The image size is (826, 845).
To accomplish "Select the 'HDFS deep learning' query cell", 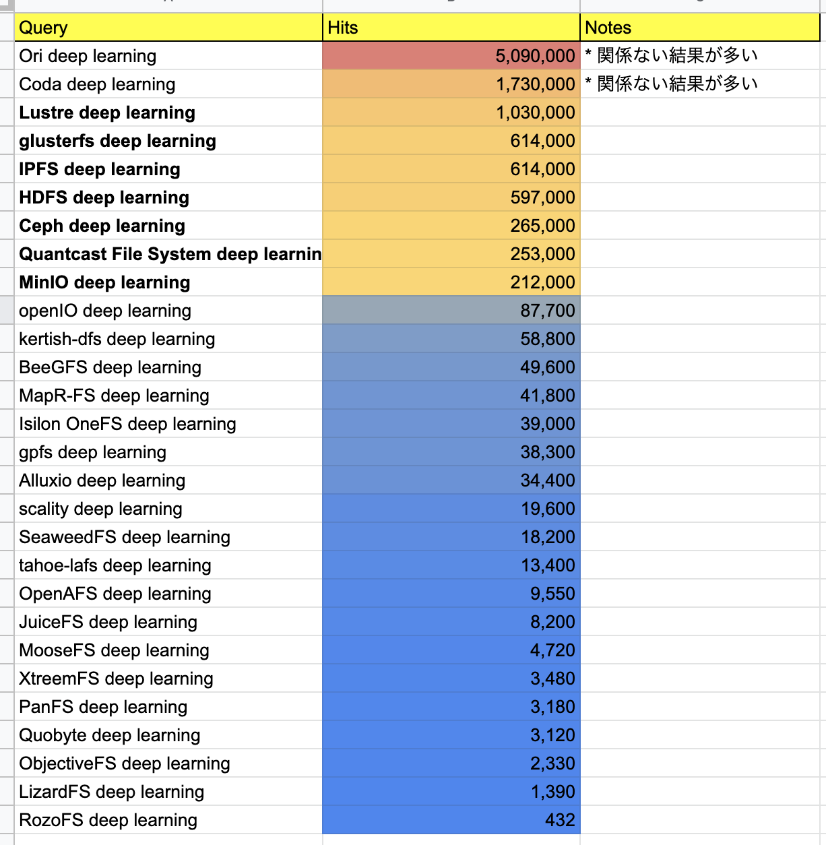I will click(168, 197).
